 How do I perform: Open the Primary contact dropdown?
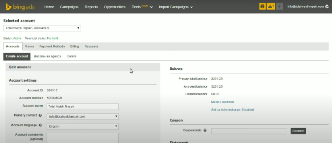(83, 116)
